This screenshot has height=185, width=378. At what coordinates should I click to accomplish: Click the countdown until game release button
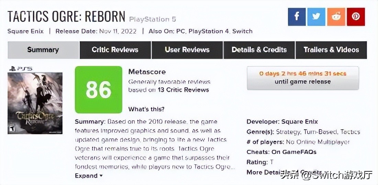tap(303, 78)
